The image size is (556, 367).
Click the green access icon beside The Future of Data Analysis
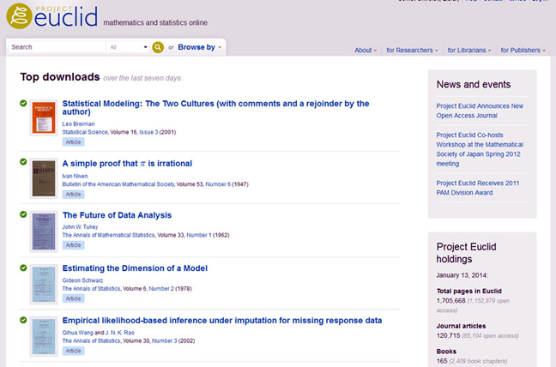click(23, 214)
